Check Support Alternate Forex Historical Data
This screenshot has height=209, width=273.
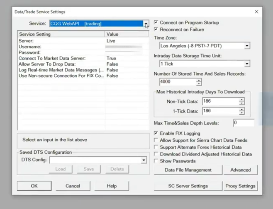pyautogui.click(x=156, y=147)
